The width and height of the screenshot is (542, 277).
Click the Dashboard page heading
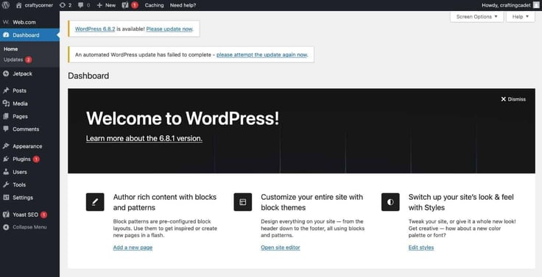[x=88, y=76]
